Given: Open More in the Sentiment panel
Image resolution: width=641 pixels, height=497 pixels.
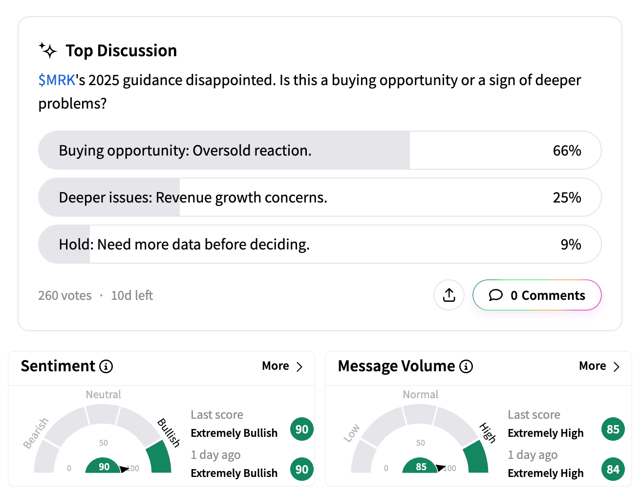Looking at the screenshot, I should point(282,366).
